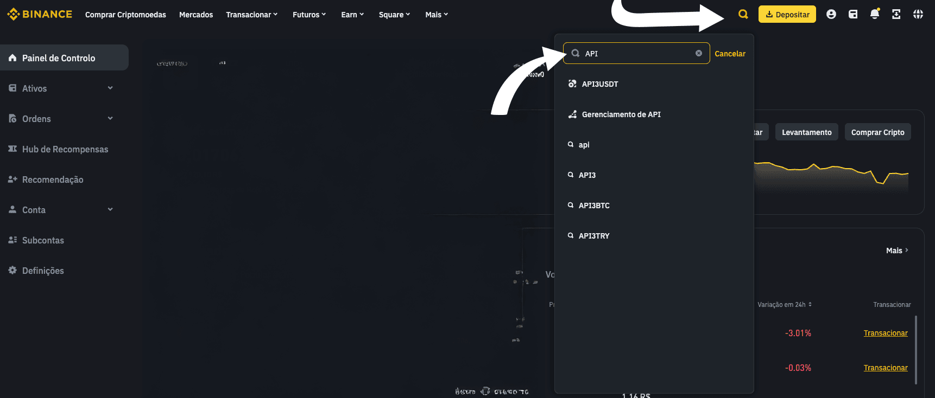Click Transacionar link for -0.03% row
This screenshot has width=935, height=398.
tap(886, 368)
